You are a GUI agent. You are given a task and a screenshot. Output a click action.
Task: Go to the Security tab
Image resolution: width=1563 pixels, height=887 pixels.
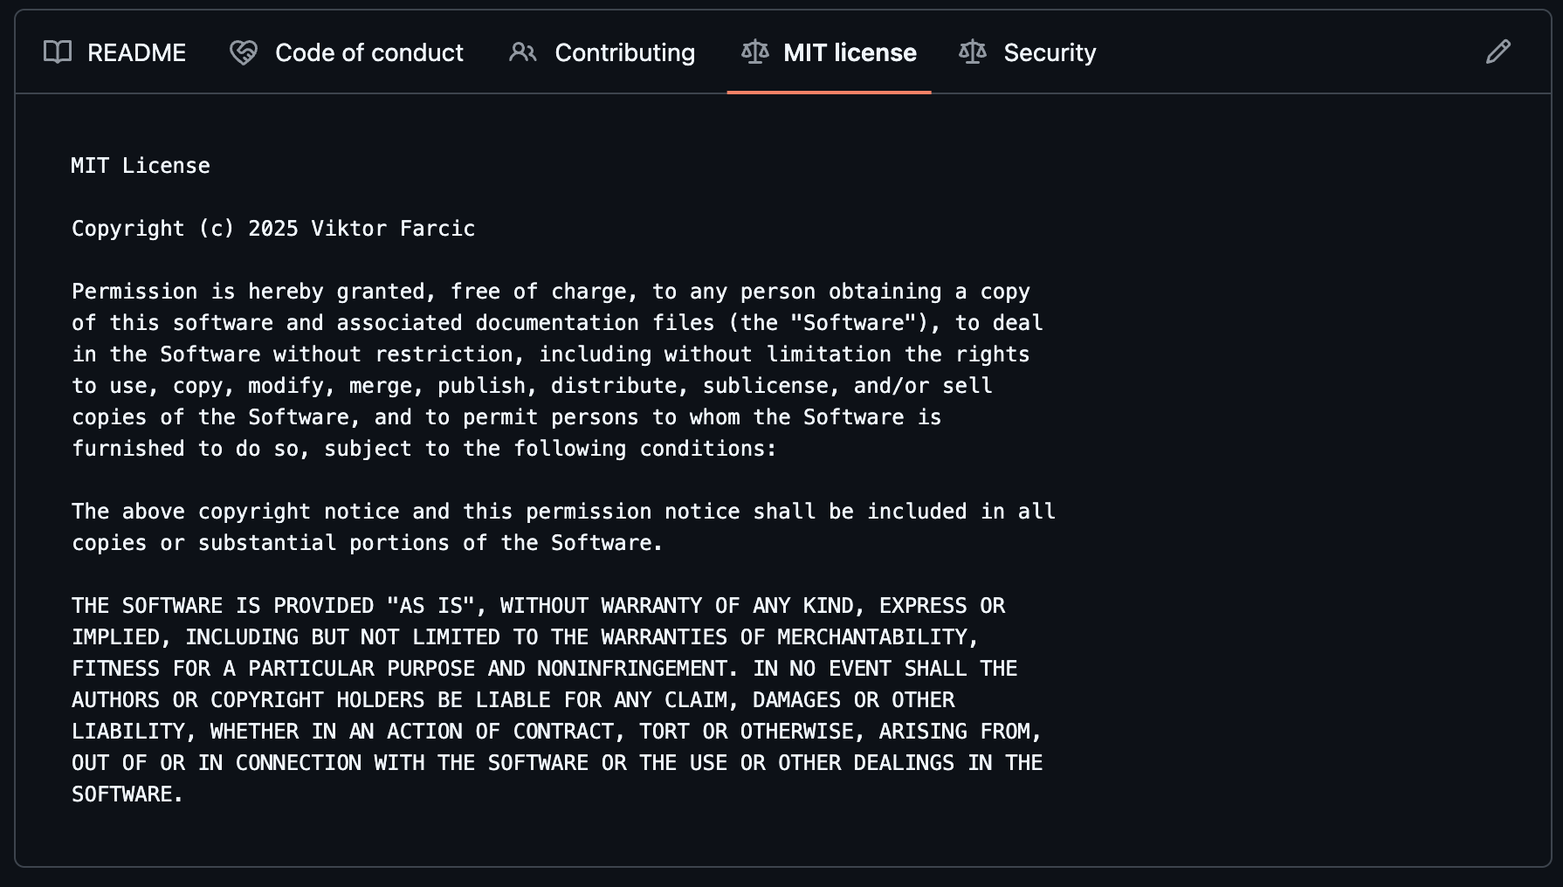pos(1050,52)
